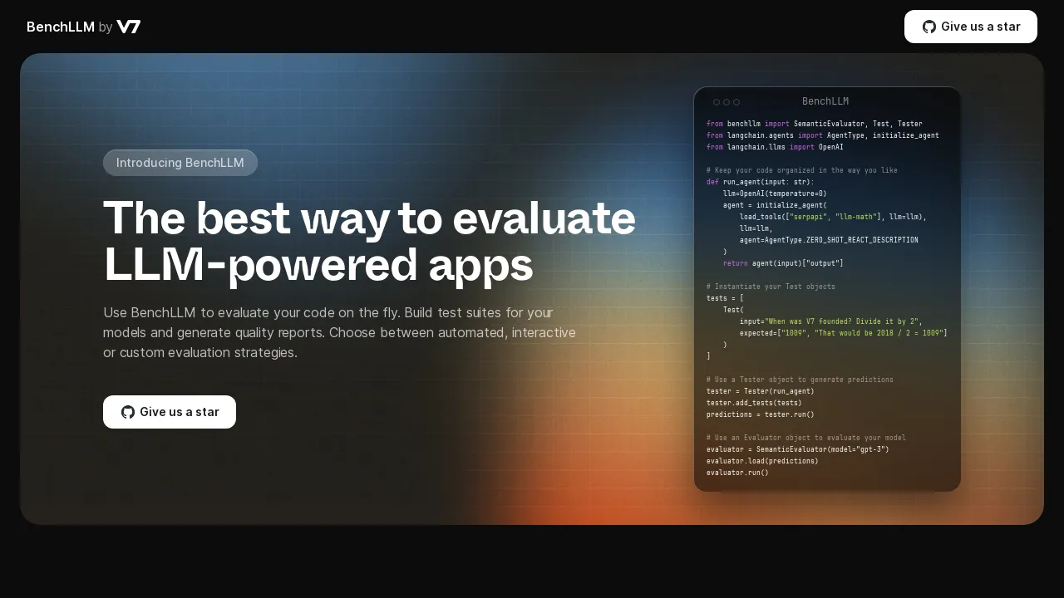Click the line "predictions = tester.run()"

[761, 414]
